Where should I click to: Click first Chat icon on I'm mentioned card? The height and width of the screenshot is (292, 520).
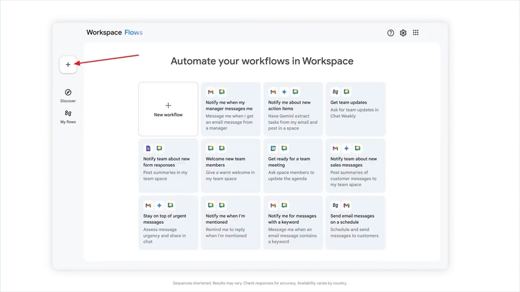click(x=211, y=205)
